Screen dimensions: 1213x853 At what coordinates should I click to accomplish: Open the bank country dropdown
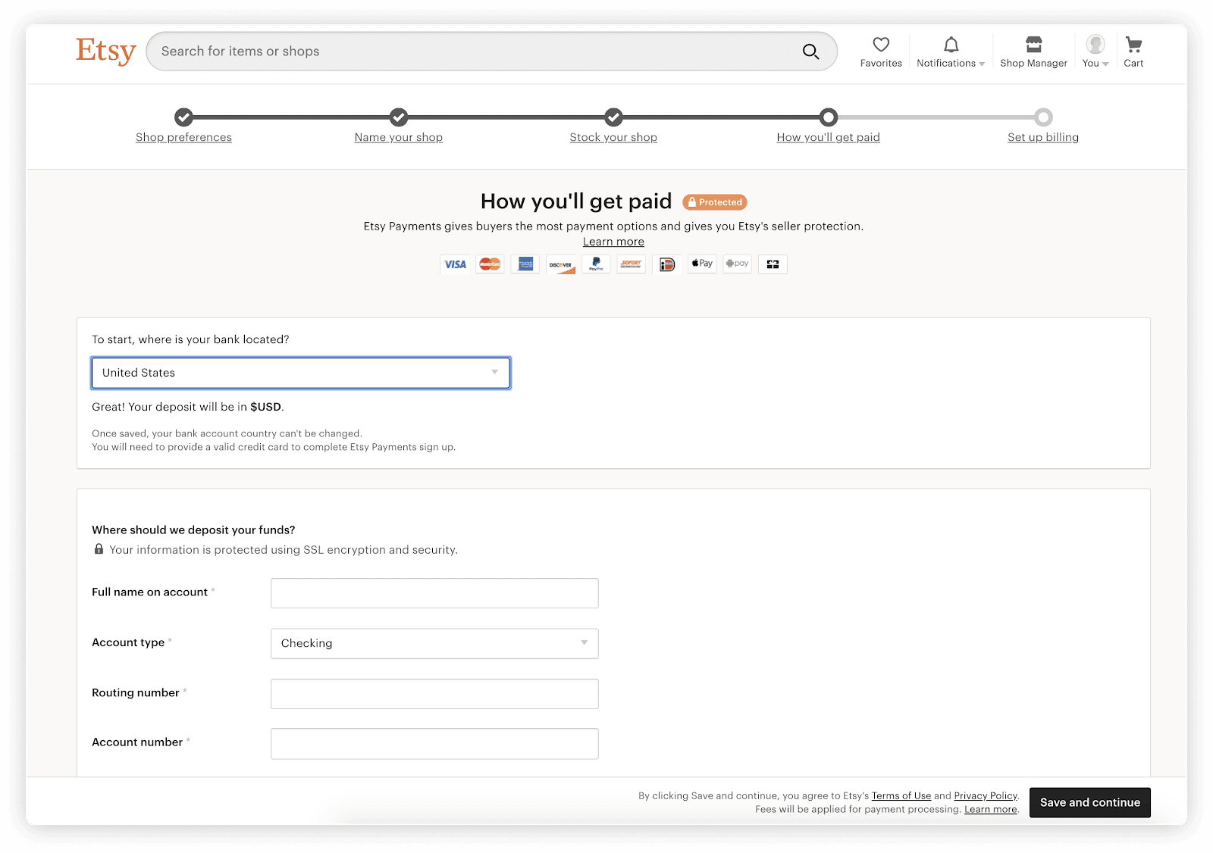301,373
